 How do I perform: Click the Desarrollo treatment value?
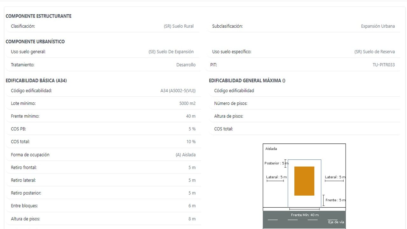coord(186,65)
